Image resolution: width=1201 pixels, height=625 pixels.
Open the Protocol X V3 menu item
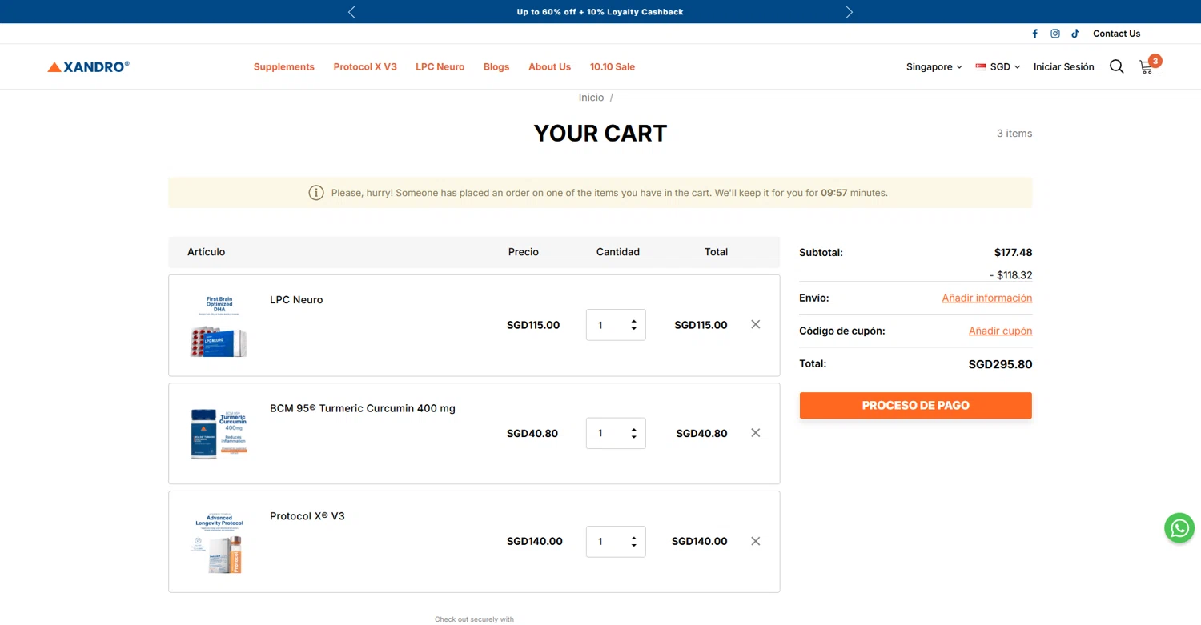365,67
